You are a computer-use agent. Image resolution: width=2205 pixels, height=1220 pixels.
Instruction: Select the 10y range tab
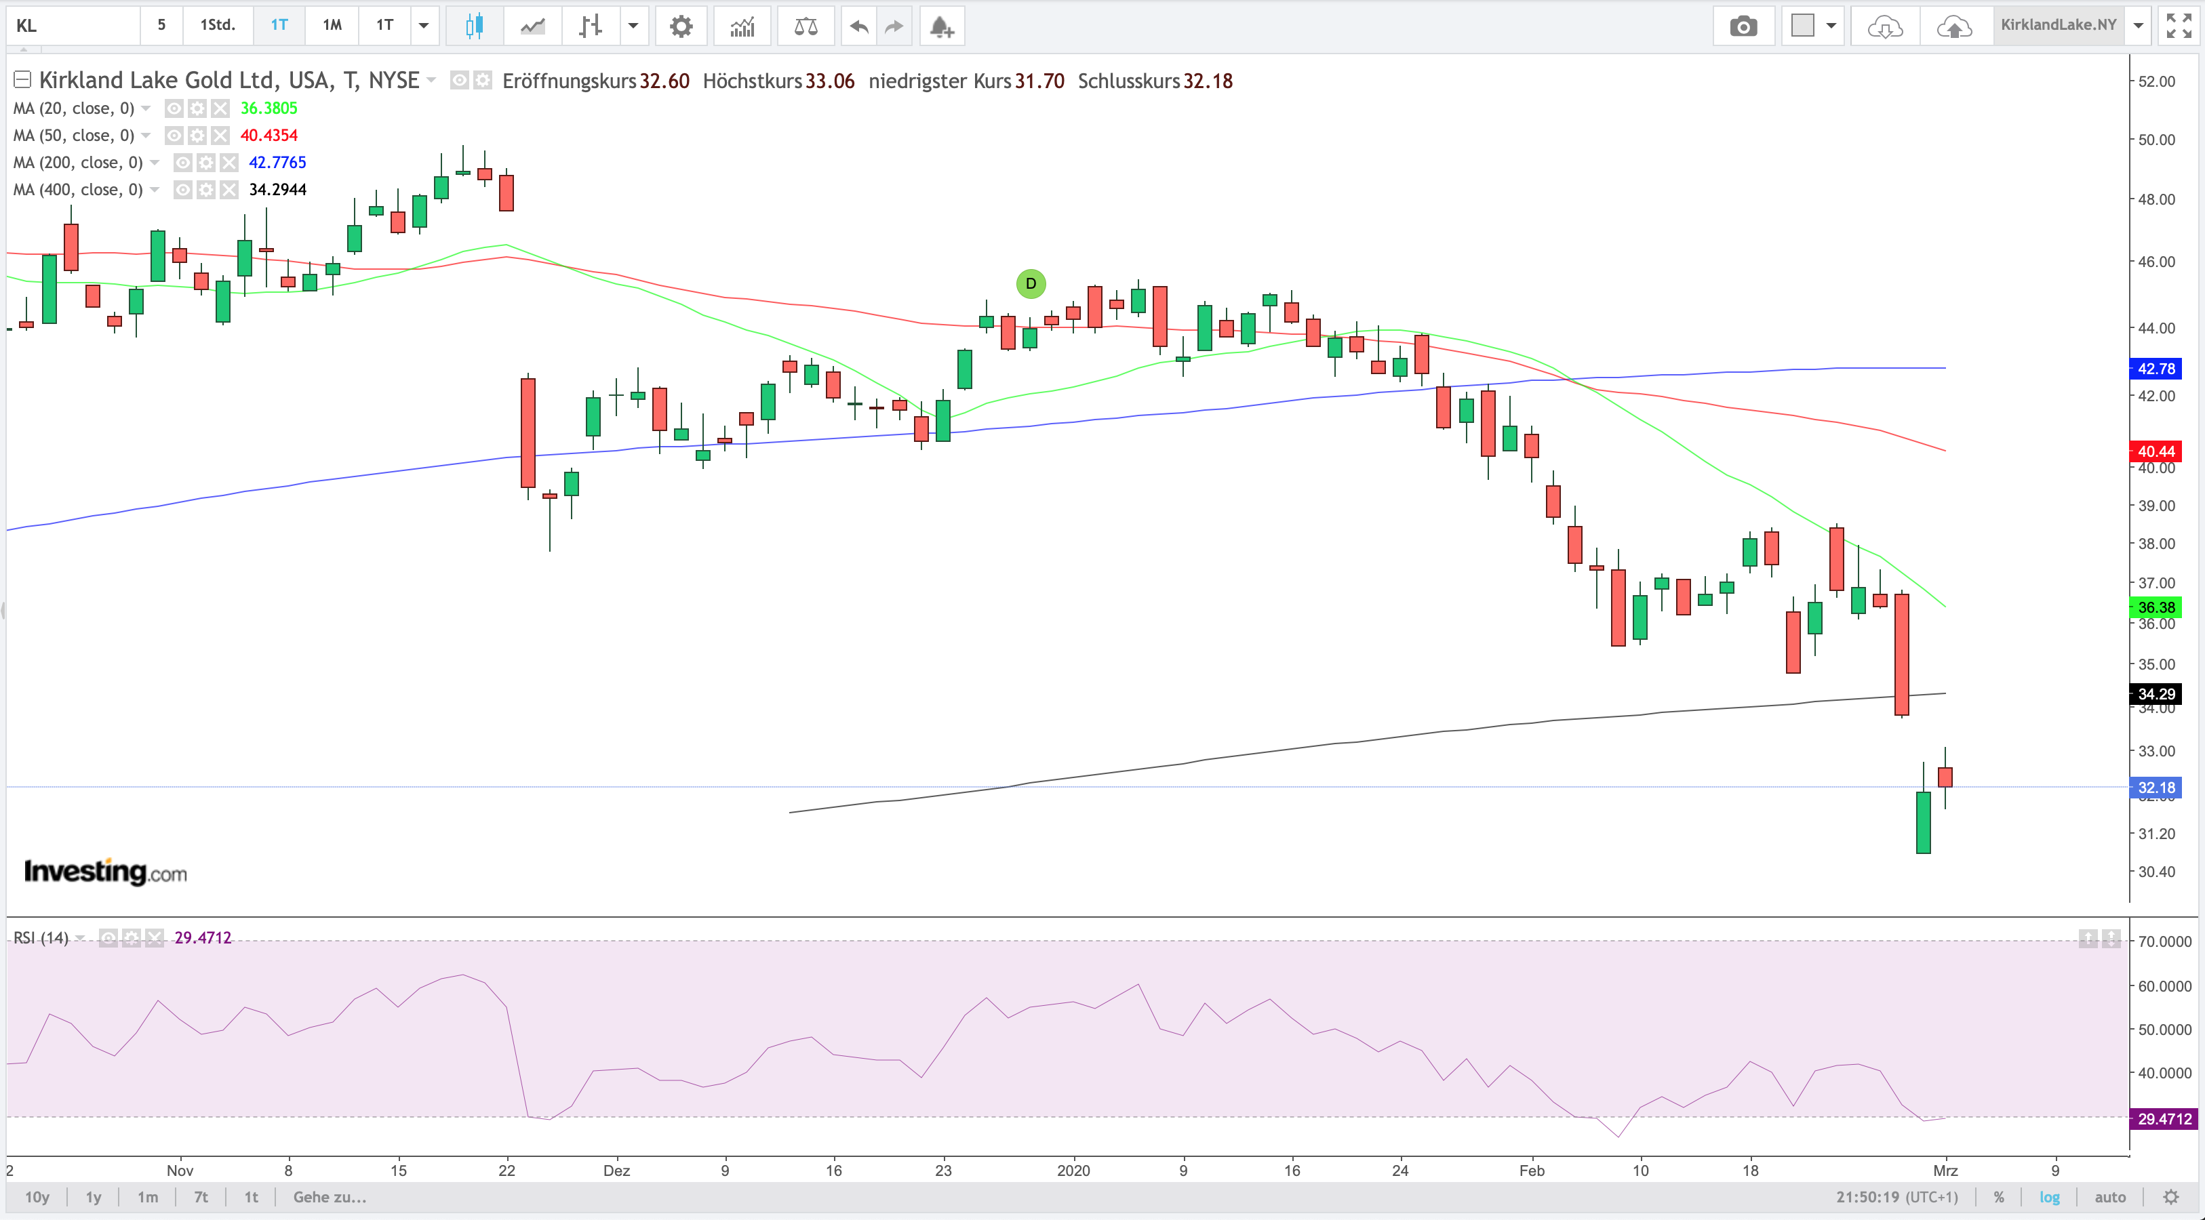37,1197
